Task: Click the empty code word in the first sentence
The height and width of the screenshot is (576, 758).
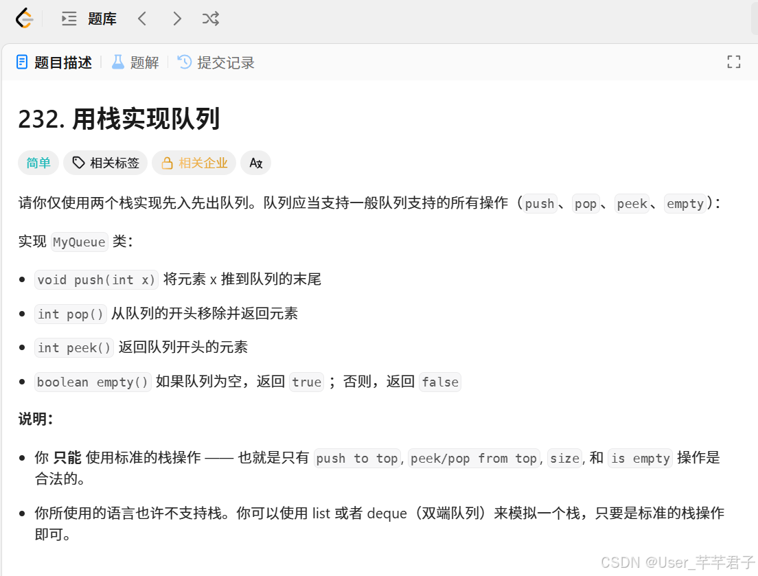Action: (x=685, y=204)
